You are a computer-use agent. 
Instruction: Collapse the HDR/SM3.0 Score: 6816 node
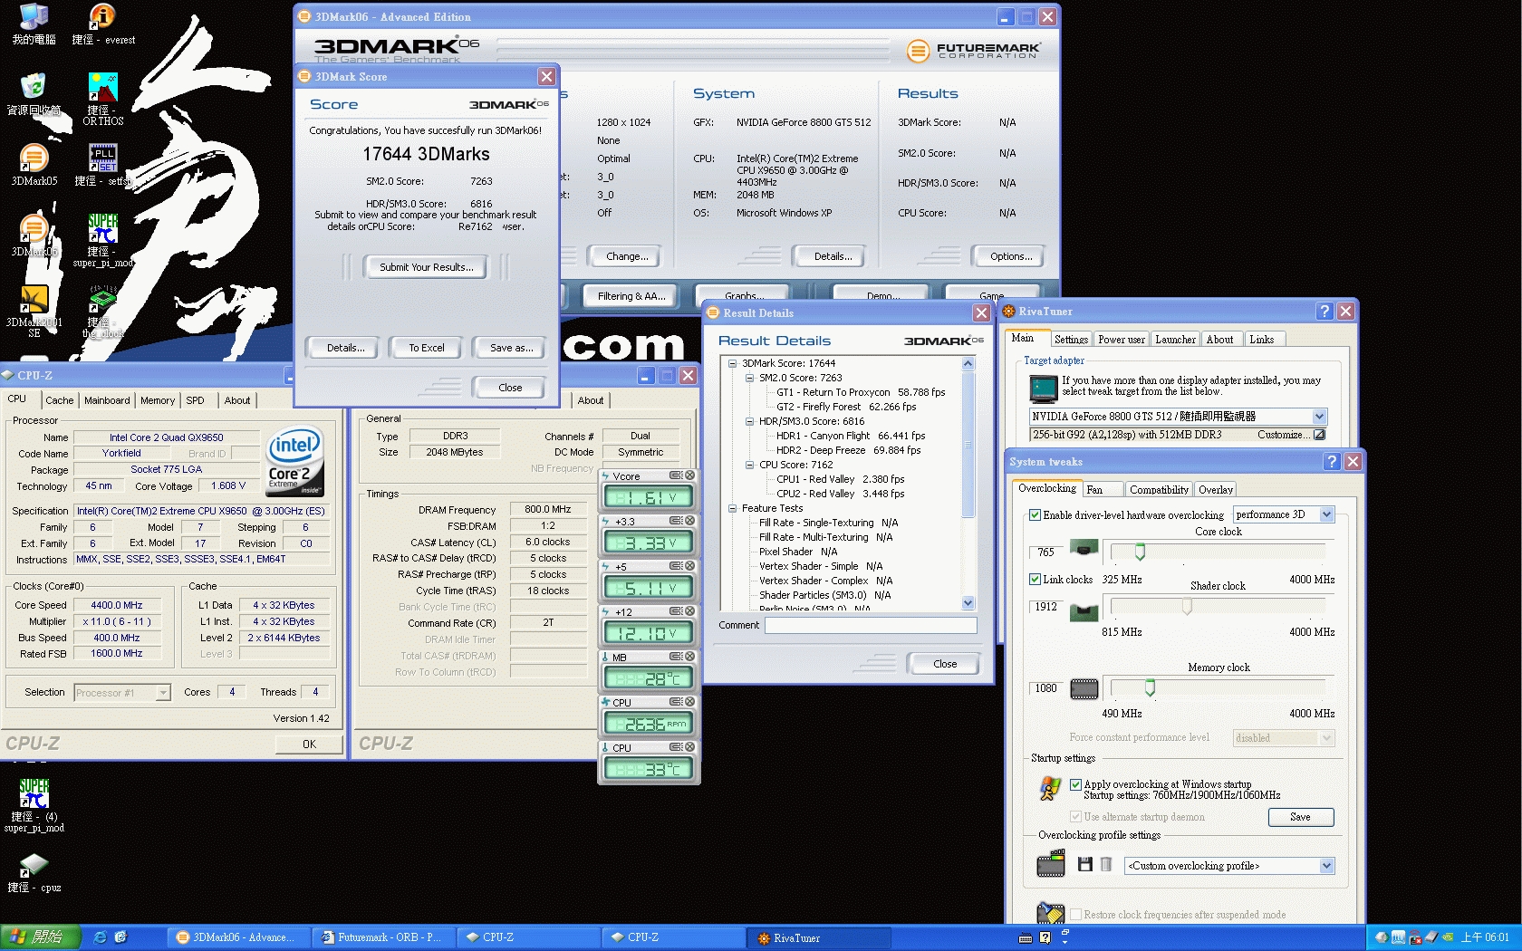click(x=749, y=421)
